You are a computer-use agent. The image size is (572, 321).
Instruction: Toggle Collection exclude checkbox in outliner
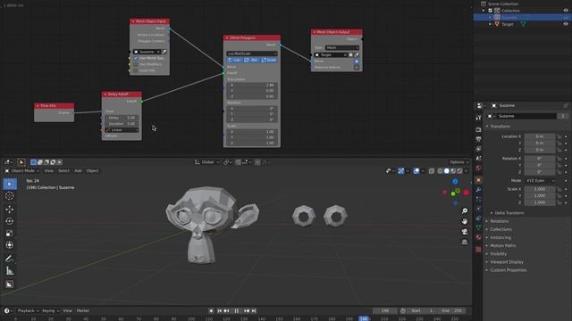(491, 11)
